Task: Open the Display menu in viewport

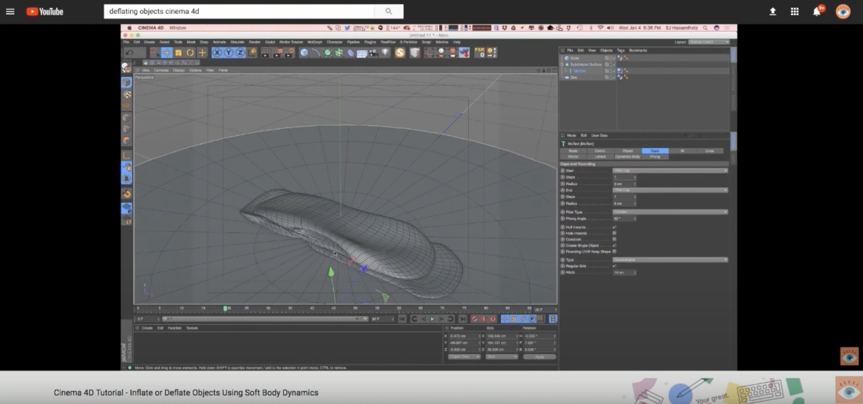Action: point(179,70)
